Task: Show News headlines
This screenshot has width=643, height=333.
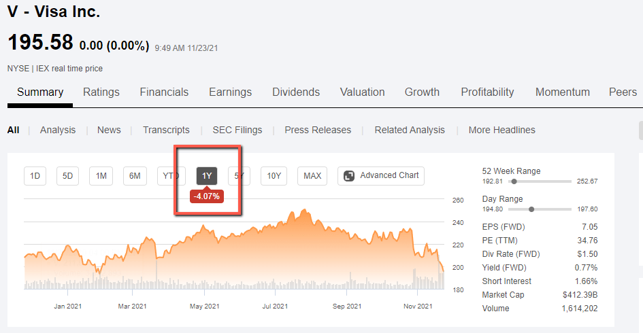Action: click(109, 130)
